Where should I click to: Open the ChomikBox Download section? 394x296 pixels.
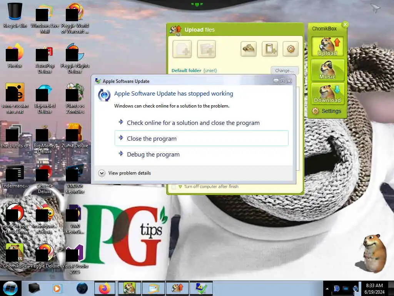[327, 94]
